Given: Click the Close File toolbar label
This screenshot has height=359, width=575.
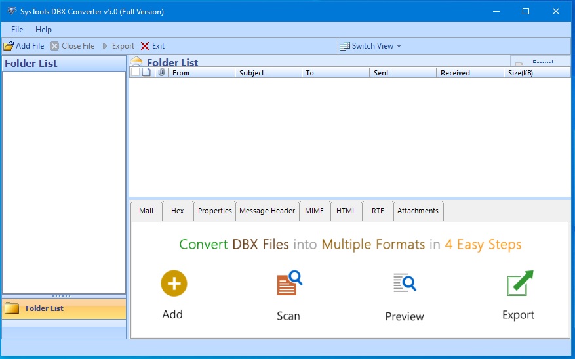Looking at the screenshot, I should click(78, 46).
